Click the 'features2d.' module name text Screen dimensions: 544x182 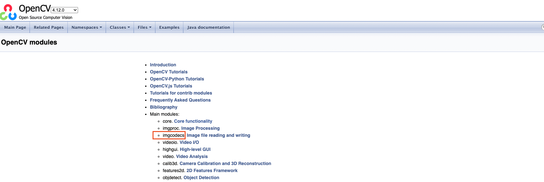tap(174, 170)
